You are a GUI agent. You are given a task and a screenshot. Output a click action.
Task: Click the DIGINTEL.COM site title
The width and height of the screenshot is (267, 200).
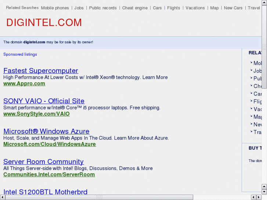(44, 22)
